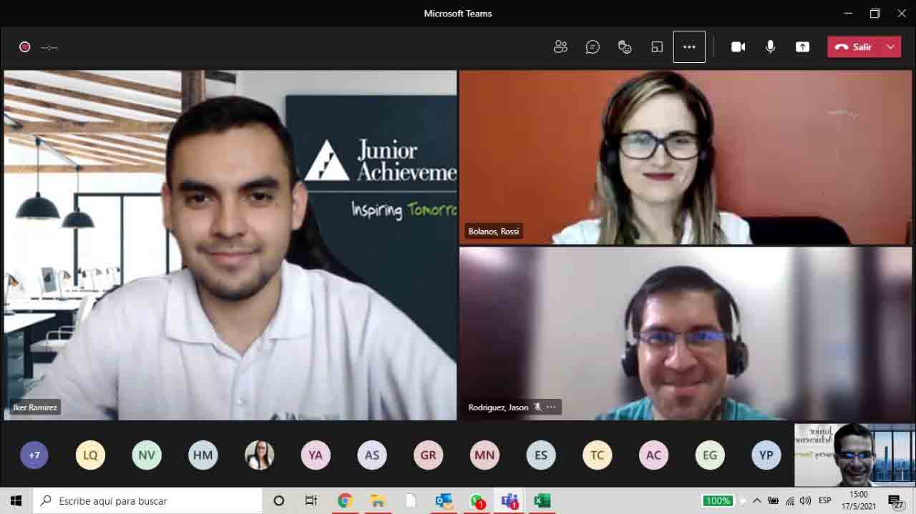Open the breakout rooms icon
The width and height of the screenshot is (916, 514).
(657, 47)
